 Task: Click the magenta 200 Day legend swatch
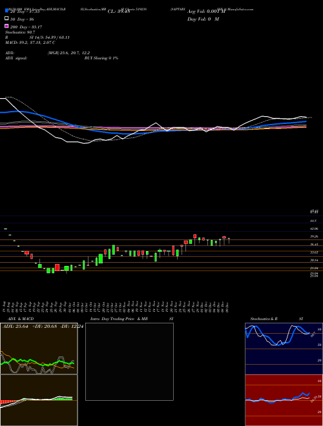pos(6,26)
